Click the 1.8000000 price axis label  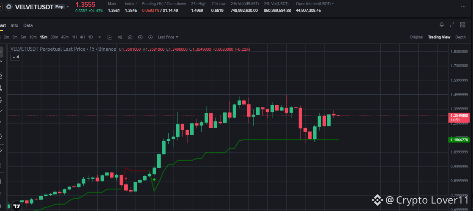tap(459, 51)
